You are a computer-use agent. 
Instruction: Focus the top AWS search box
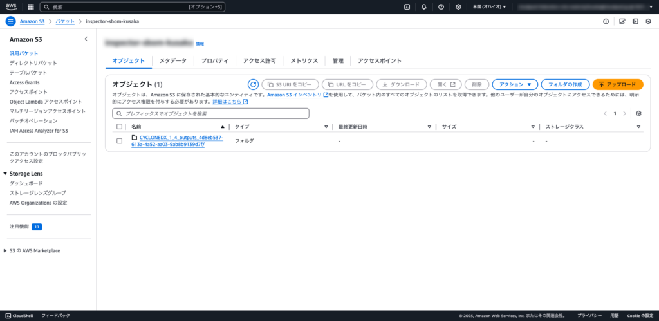click(133, 6)
